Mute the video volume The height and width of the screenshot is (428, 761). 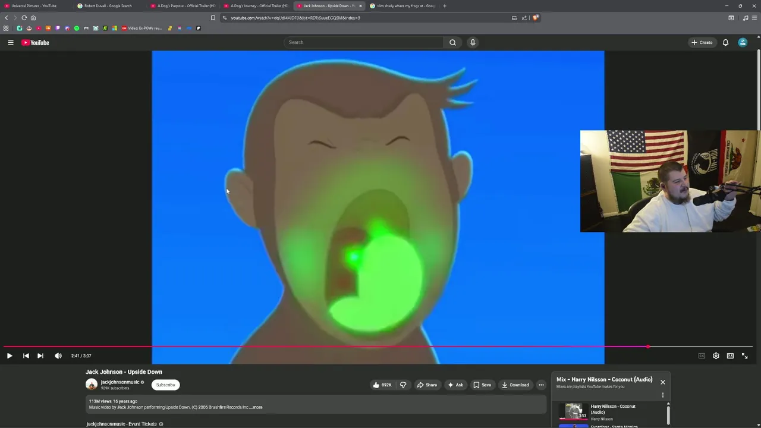coord(58,355)
